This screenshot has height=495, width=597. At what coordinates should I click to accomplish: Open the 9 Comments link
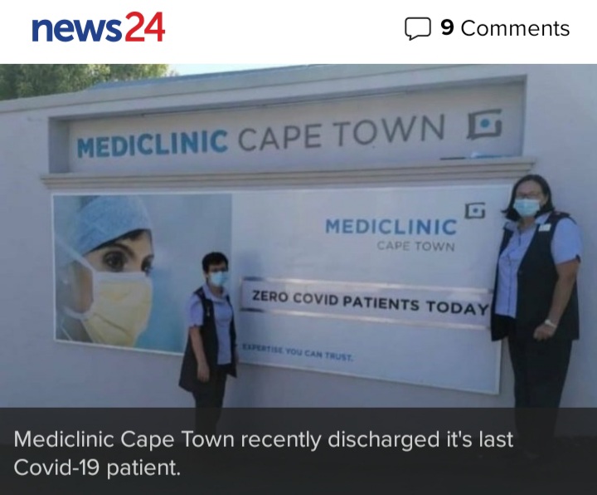(487, 28)
